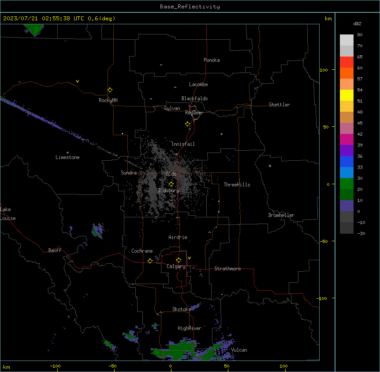Click the white plus marker north of Drumheller

[x=270, y=166]
